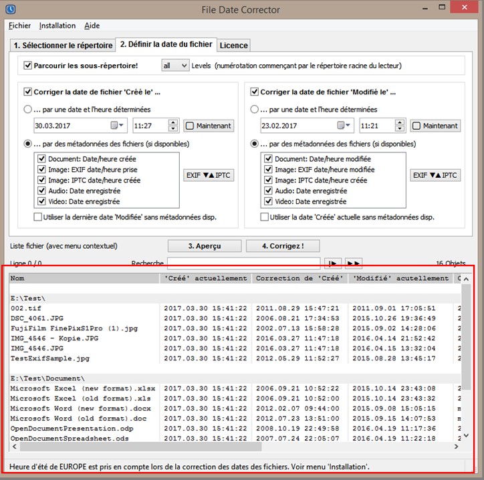Open the calendar picker for the 'Créé le' date
Viewport: 484px width, 480px height.
(x=118, y=125)
